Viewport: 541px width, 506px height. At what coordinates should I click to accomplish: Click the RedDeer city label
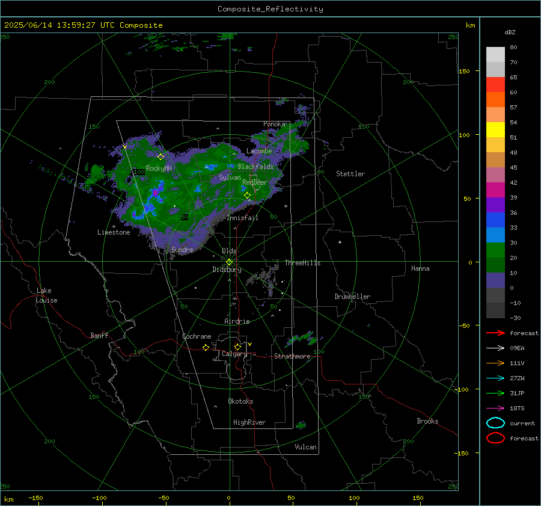pyautogui.click(x=255, y=182)
